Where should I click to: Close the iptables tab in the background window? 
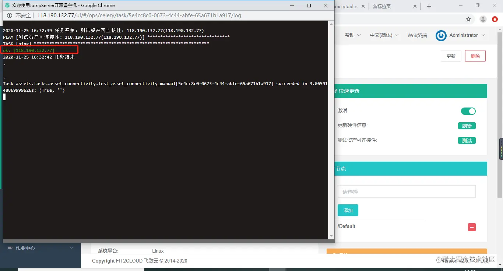(363, 6)
